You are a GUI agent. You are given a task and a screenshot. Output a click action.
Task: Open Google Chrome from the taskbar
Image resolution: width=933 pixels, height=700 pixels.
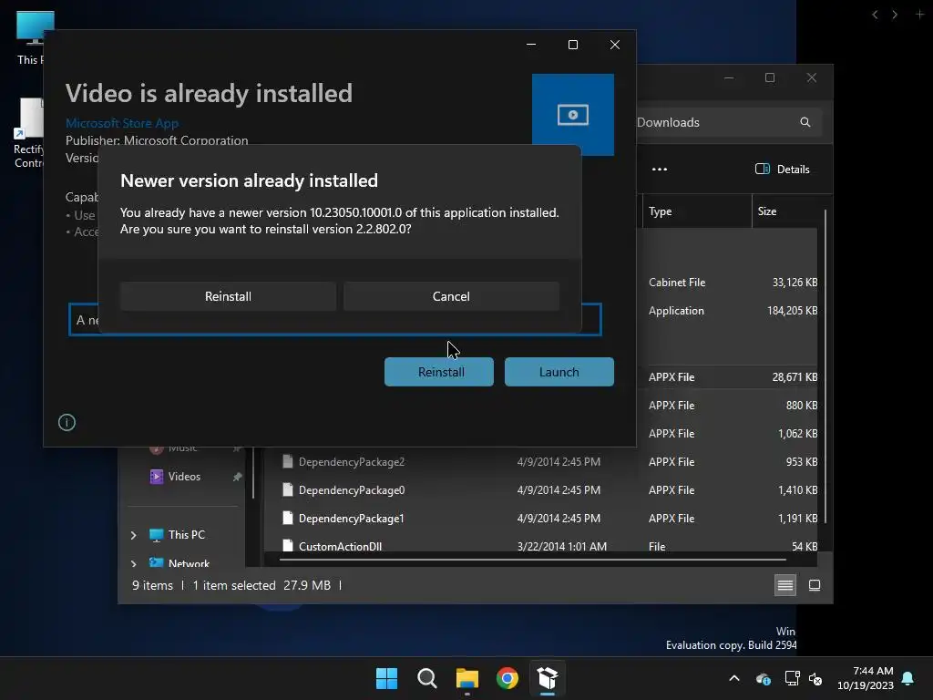click(508, 678)
